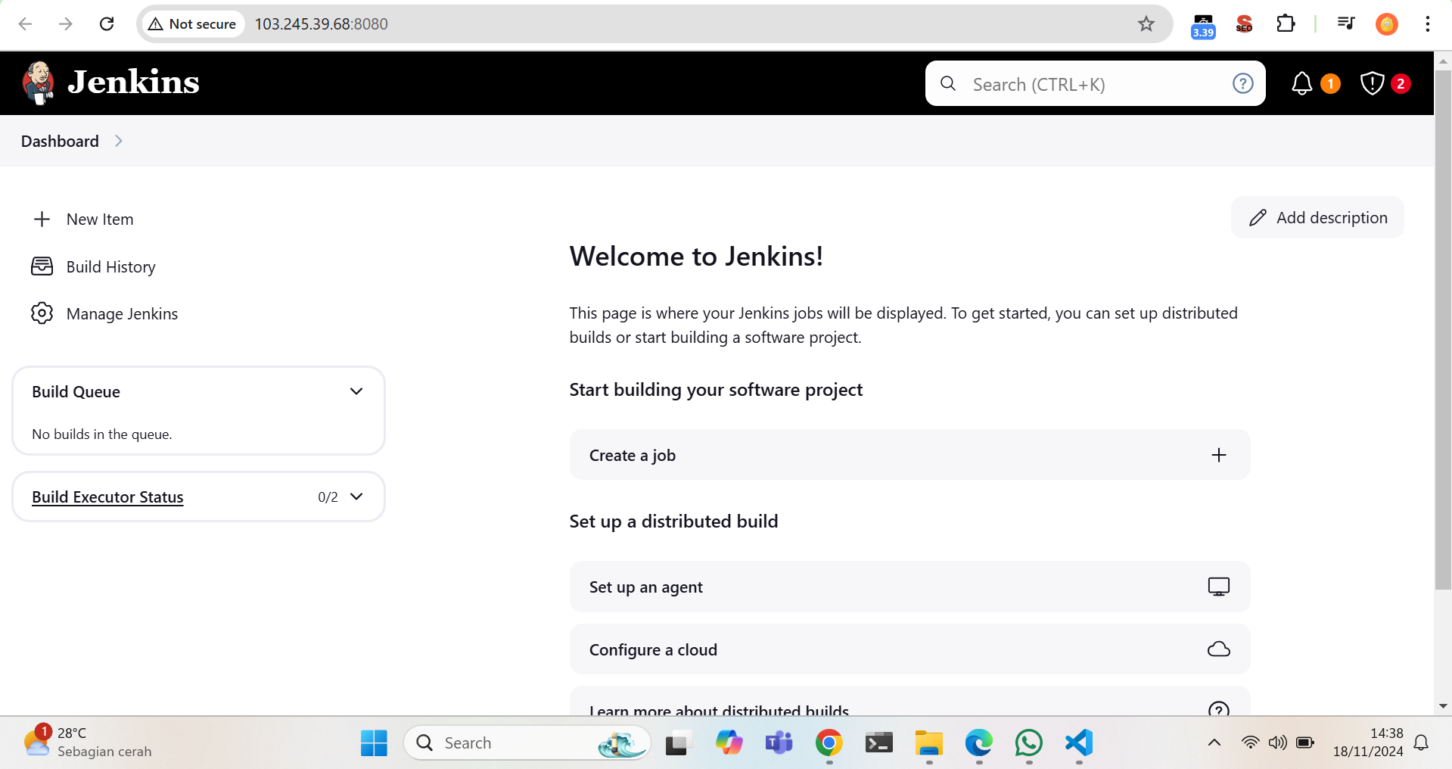The width and height of the screenshot is (1452, 769).
Task: Open Copilot from taskbar
Action: (729, 743)
